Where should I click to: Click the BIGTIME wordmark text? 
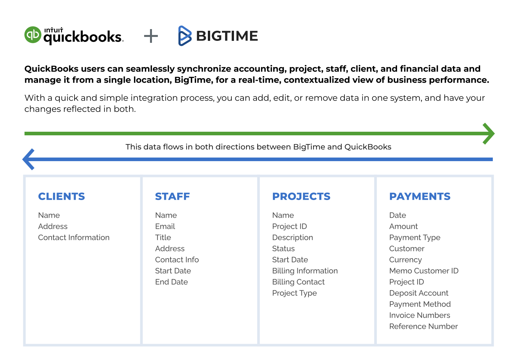[227, 36]
